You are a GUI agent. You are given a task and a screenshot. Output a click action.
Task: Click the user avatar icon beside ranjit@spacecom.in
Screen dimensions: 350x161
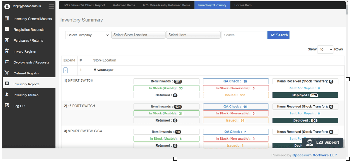7,6
